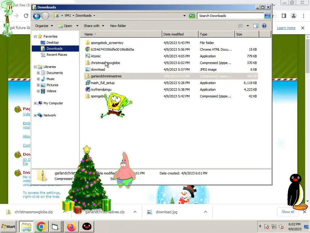Image resolution: width=310 pixels, height=233 pixels.
Task: Click the network tray icon
Action: tap(274, 226)
